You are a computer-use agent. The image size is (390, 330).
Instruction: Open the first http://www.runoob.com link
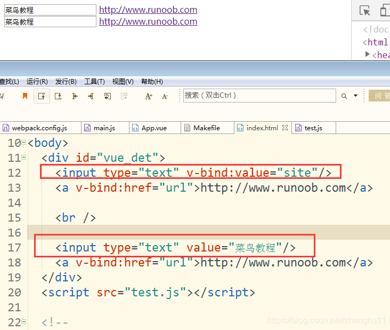148,10
